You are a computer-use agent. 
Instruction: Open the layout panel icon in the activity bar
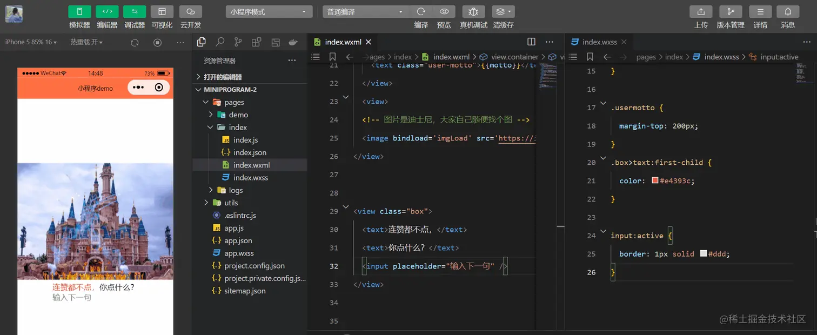click(x=275, y=42)
